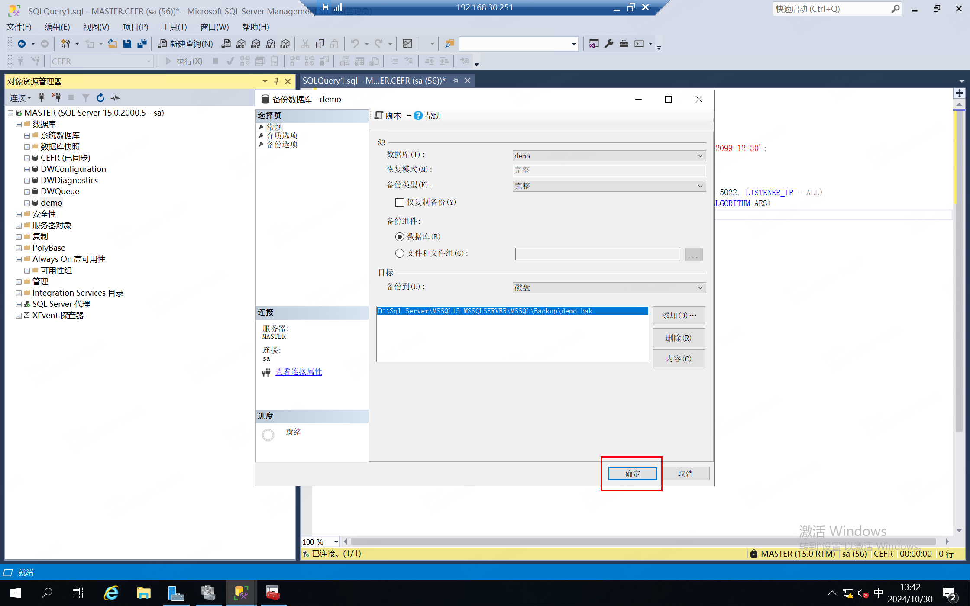Select the Database backup component radio
This screenshot has height=606, width=970.
pos(400,237)
